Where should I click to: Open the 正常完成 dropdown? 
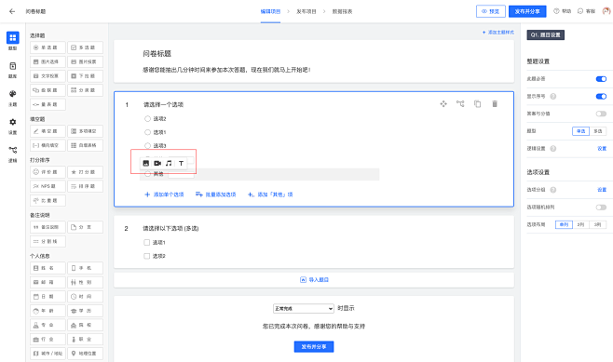pos(304,309)
